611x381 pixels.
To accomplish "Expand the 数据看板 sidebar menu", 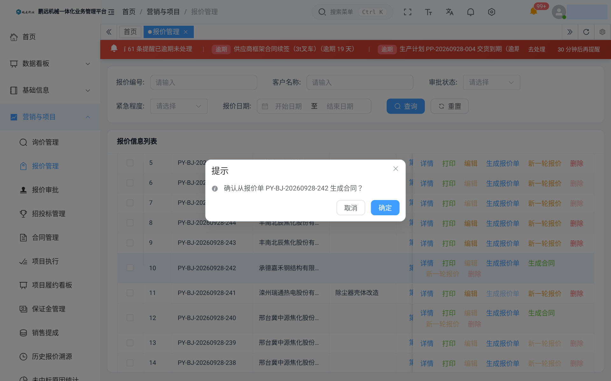I will tap(50, 64).
